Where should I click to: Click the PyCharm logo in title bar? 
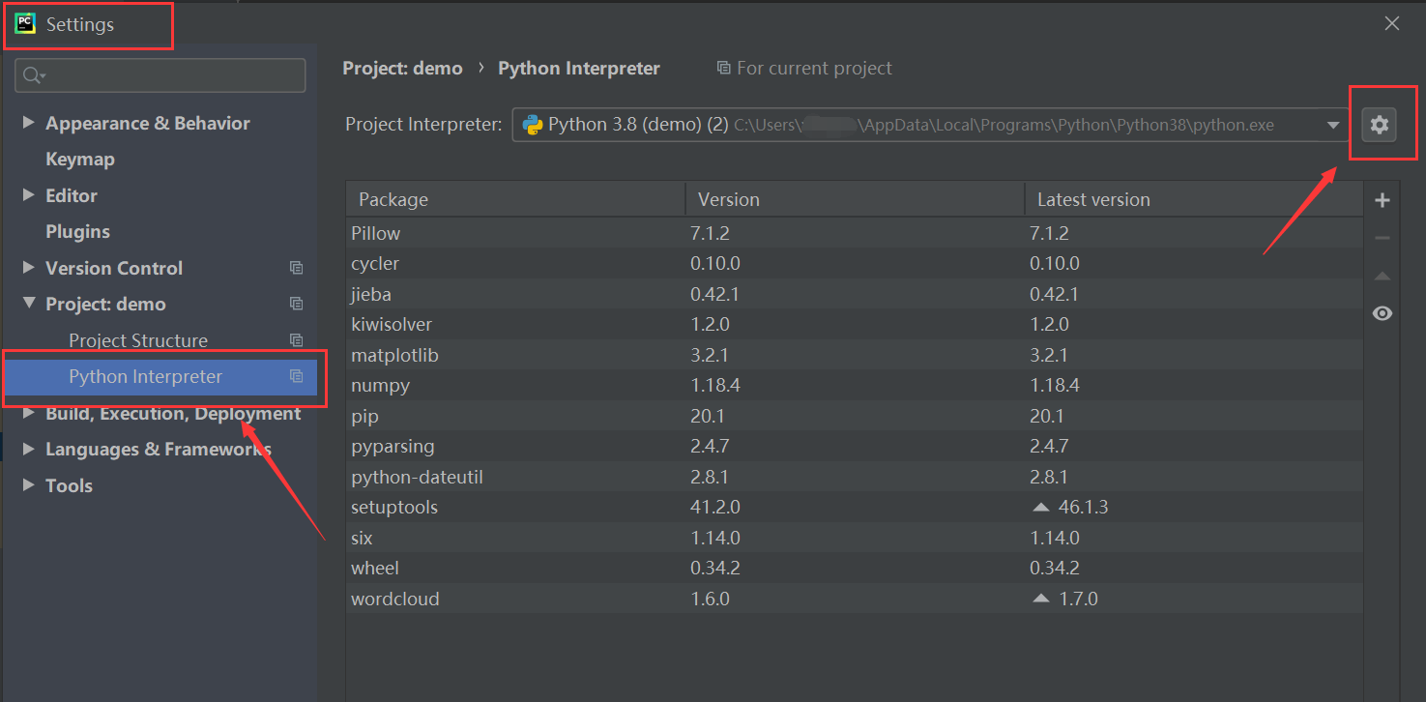pos(25,23)
